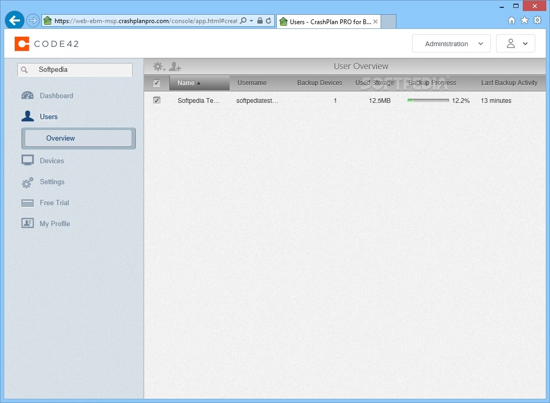Sort by Backup Progress column header
Screen dimensions: 550x403
click(432, 83)
